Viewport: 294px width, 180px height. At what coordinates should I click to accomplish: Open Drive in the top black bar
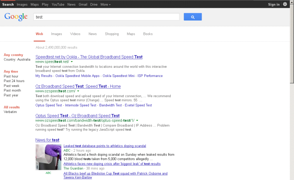[x=94, y=5]
